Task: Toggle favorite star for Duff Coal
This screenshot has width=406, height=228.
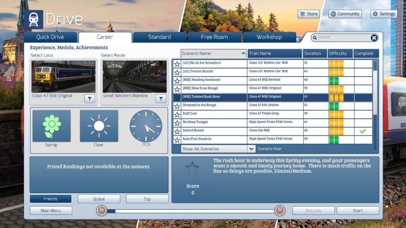Action: click(177, 114)
